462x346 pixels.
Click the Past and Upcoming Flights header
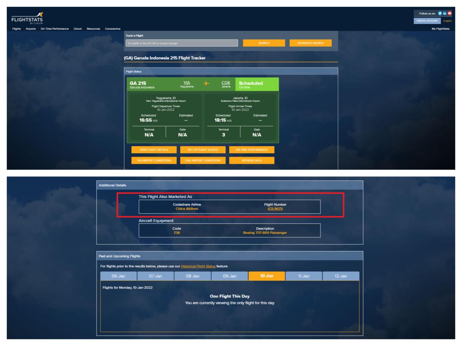tap(230, 256)
